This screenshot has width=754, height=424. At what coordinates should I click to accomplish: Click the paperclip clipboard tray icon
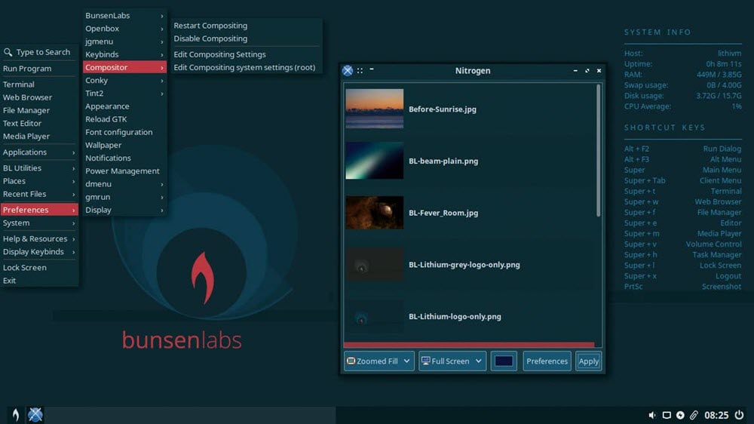pyautogui.click(x=694, y=415)
